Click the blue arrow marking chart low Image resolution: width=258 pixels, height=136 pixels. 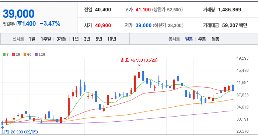3,128
